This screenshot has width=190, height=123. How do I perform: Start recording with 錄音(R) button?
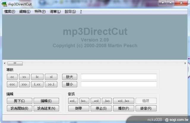point(146,108)
